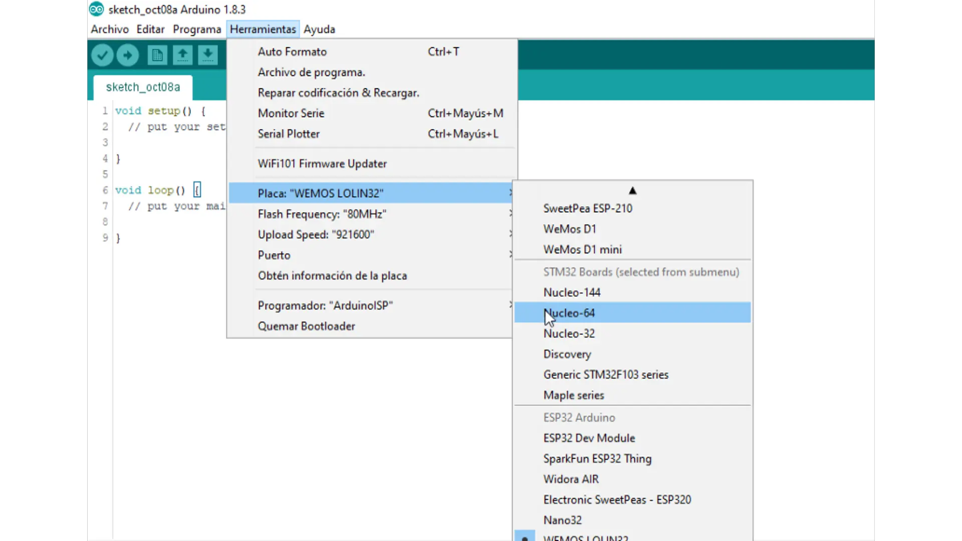962x541 pixels.
Task: Expand the Flash Frequency "80MHz" submenu
Action: (371, 214)
